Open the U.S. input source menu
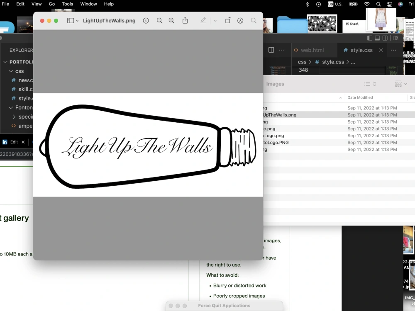The width and height of the screenshot is (415, 311). click(335, 4)
